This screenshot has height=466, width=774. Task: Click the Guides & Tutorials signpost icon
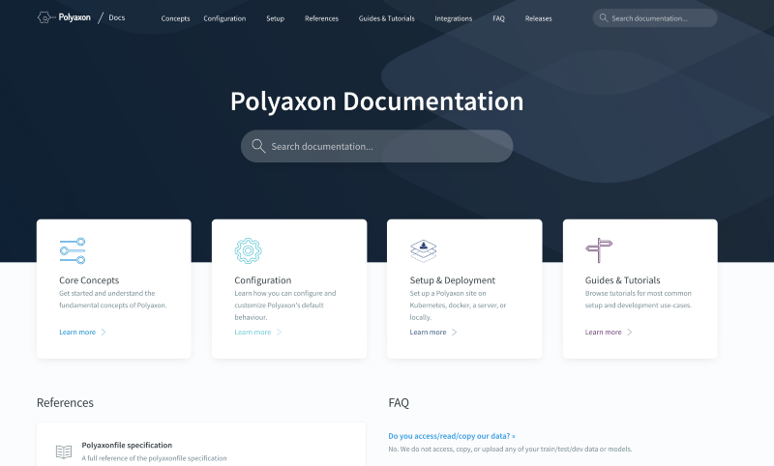click(x=599, y=250)
